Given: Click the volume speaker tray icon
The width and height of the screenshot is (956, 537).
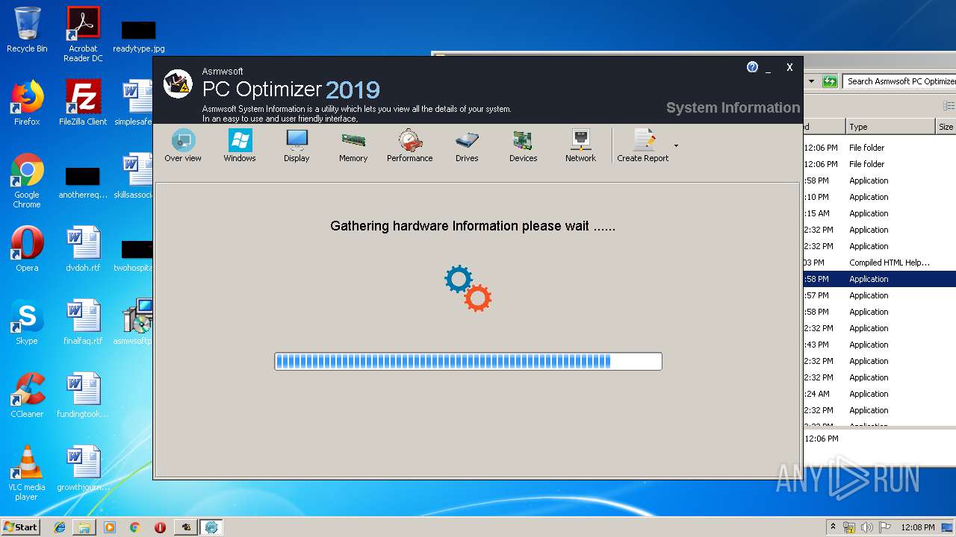Looking at the screenshot, I should (867, 527).
